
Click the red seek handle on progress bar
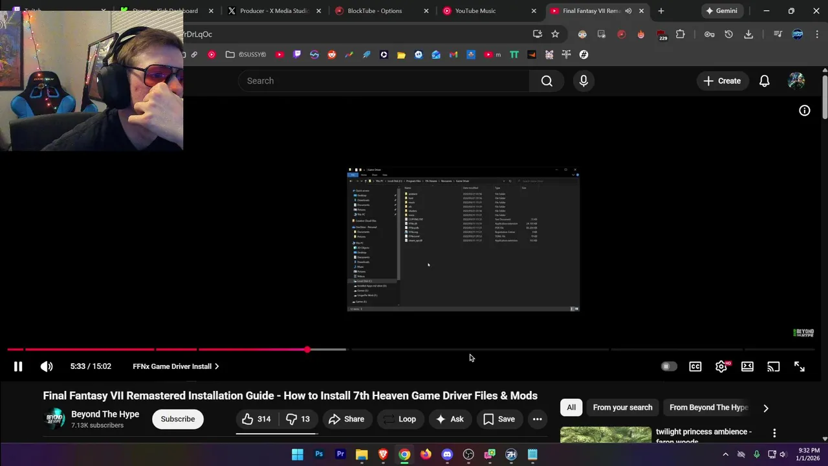coord(307,349)
